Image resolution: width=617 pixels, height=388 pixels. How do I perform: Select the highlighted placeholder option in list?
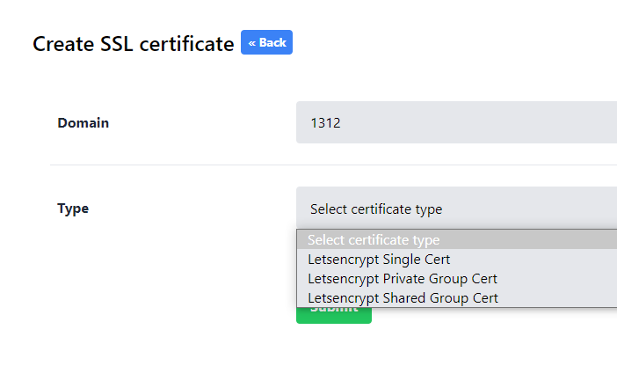(374, 240)
